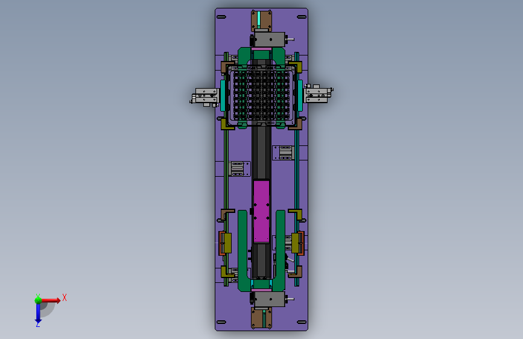Select the left olive block with orange frame
This screenshot has height=339, width=523.
coord(225,243)
